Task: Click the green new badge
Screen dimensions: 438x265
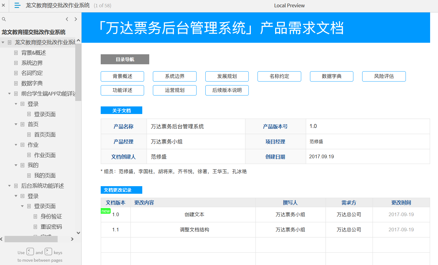Action: 106,211
